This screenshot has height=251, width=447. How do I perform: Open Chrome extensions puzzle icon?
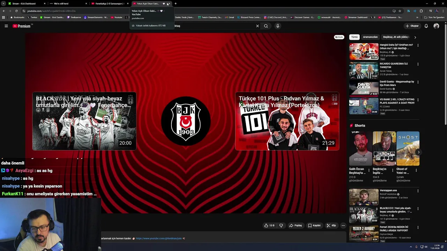pyautogui.click(x=421, y=11)
